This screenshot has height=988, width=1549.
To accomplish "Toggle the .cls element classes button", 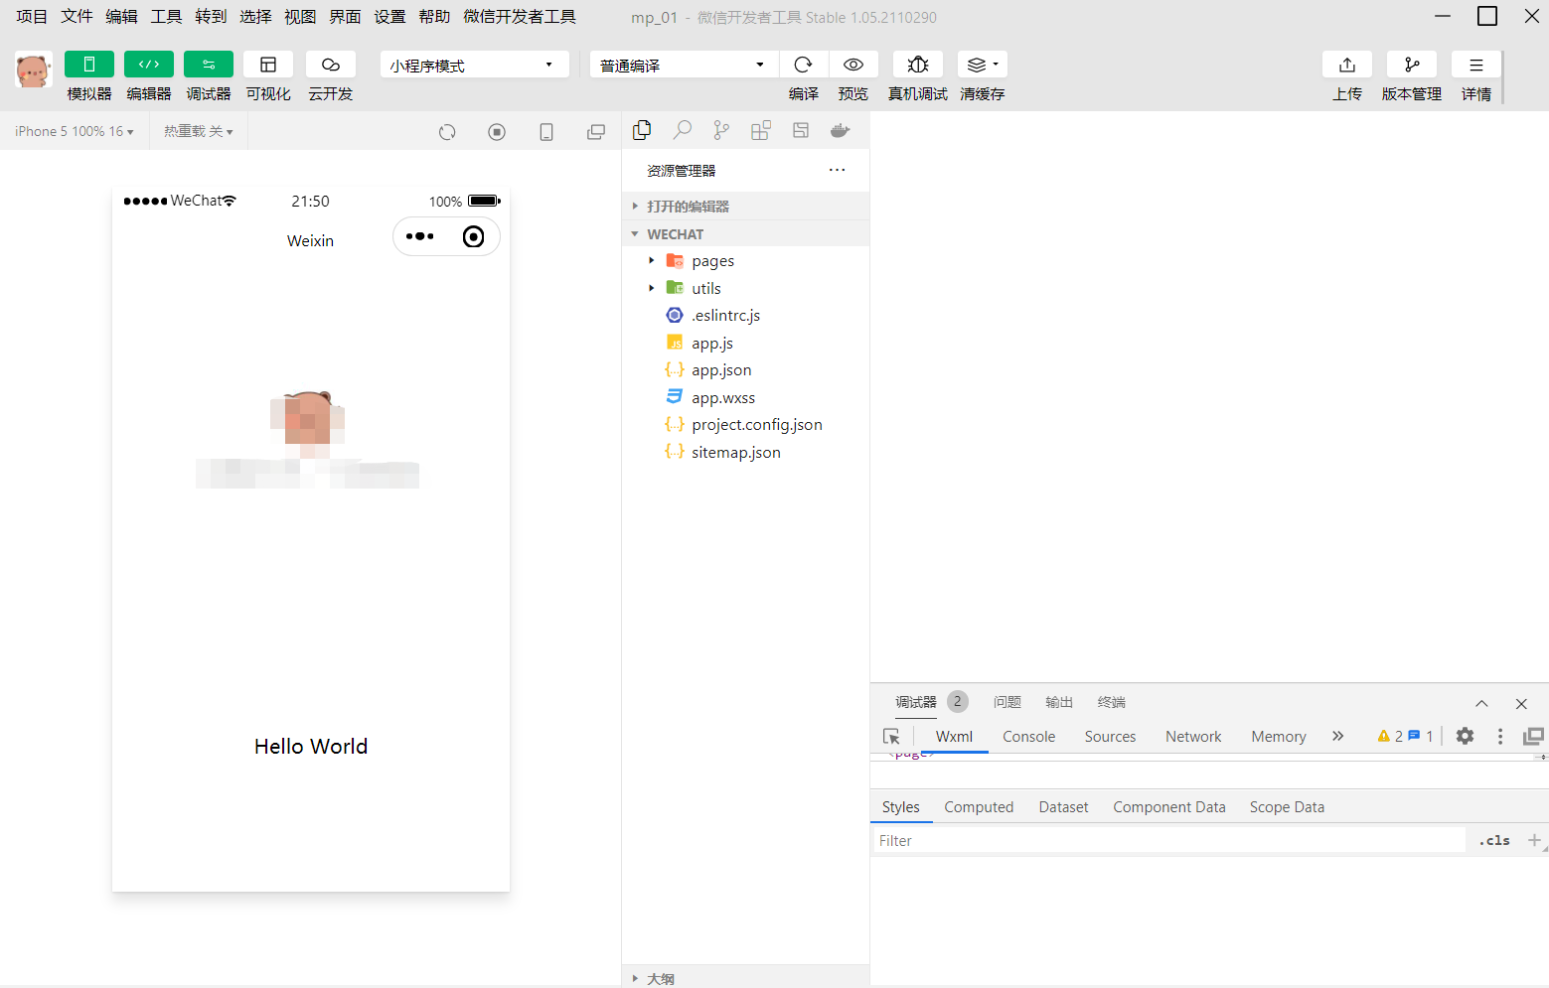I will click(1494, 840).
